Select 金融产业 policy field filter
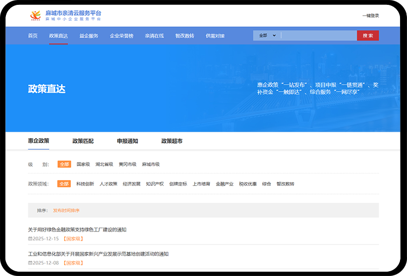This screenshot has width=407, height=276. point(224,184)
